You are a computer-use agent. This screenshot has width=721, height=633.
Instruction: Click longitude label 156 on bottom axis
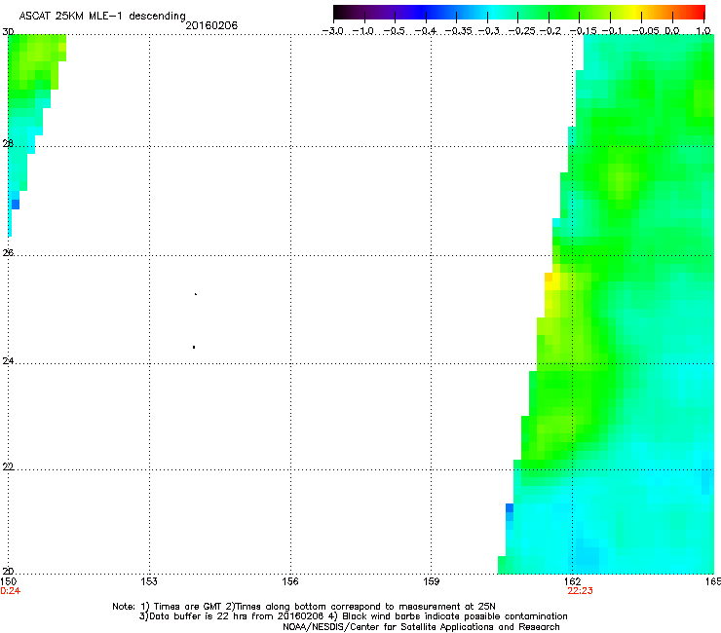[x=290, y=581]
